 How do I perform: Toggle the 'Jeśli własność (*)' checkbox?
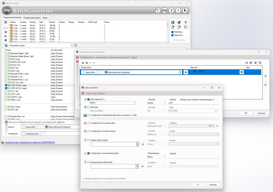[x=89, y=99]
